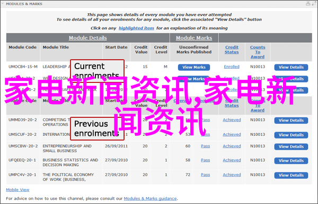Click Achieved link in UMMD39-20-2 row
Screen dimensions: 318x204
coord(232,120)
